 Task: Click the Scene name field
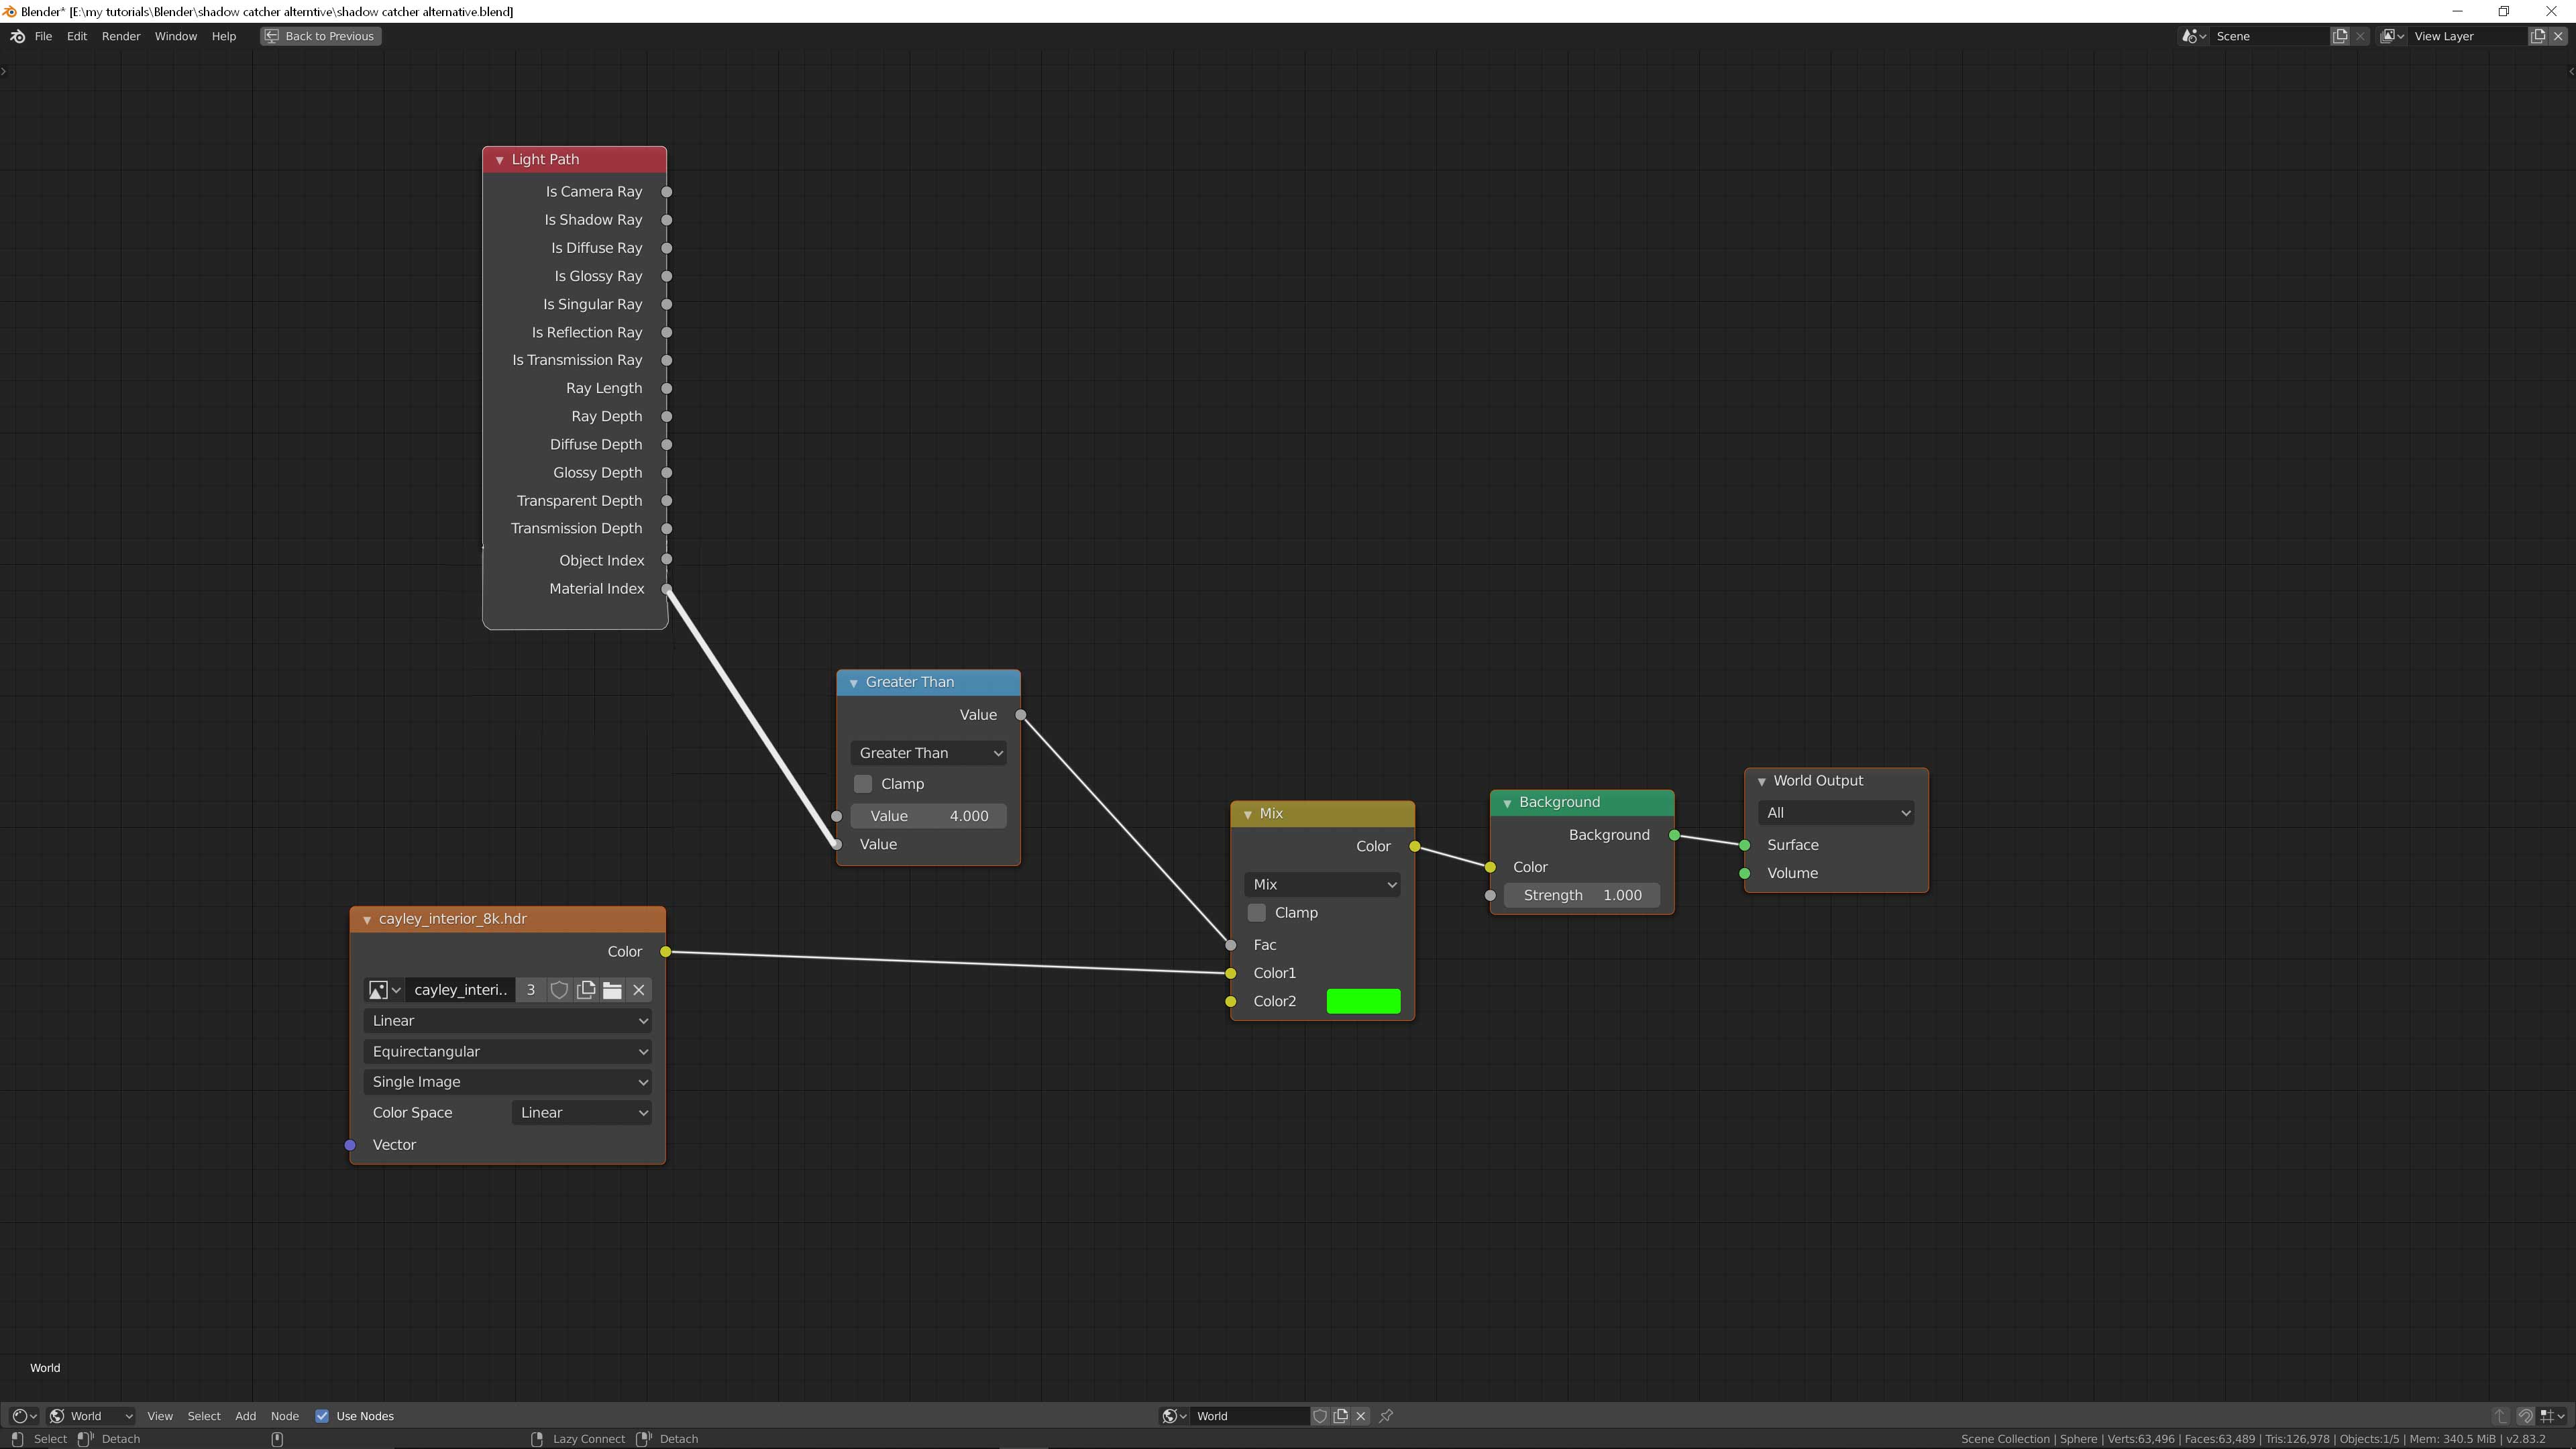tap(2268, 36)
